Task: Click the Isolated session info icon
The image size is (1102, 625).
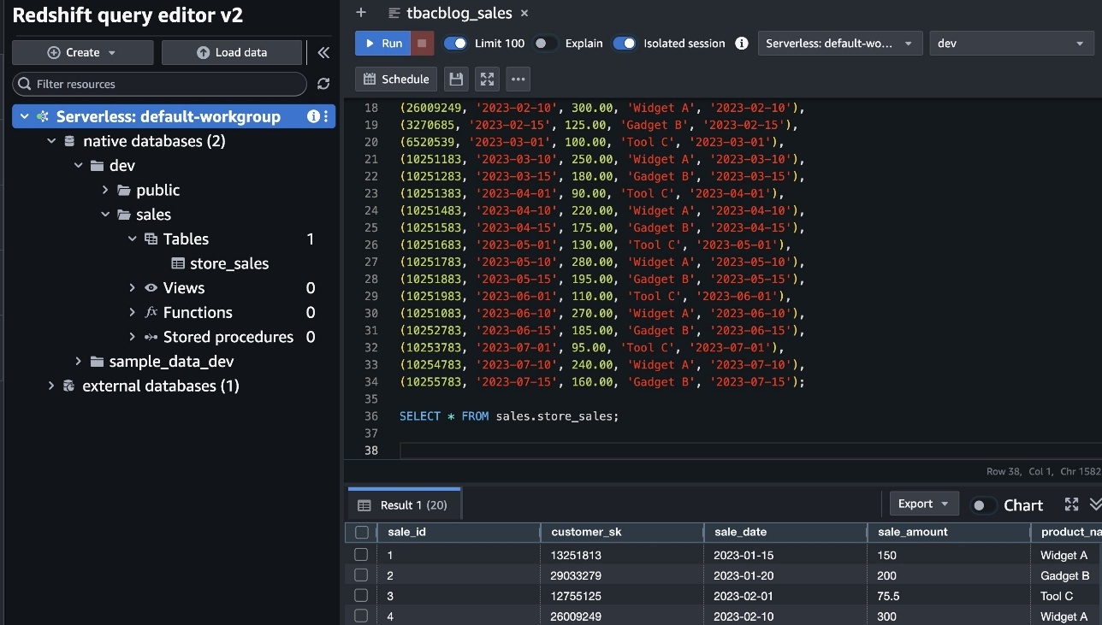Action: click(742, 44)
